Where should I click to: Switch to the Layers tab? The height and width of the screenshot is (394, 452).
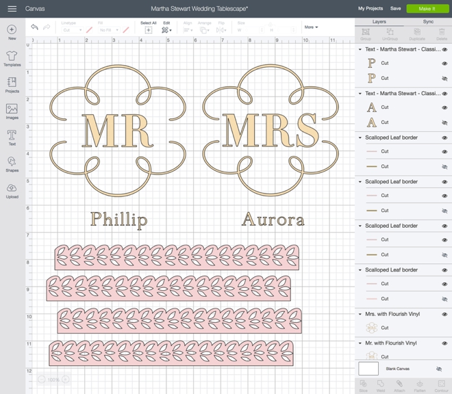click(x=379, y=22)
